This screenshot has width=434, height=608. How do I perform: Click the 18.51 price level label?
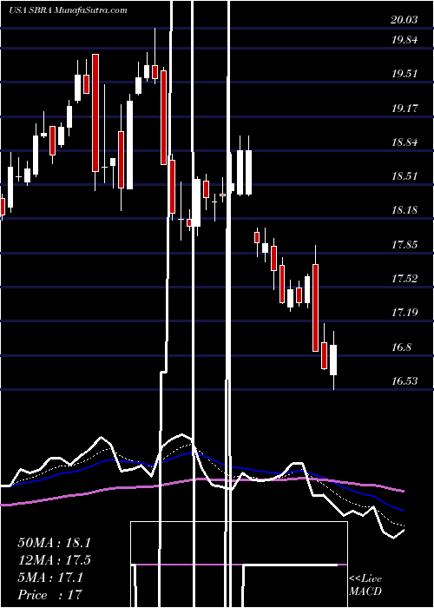(x=404, y=176)
